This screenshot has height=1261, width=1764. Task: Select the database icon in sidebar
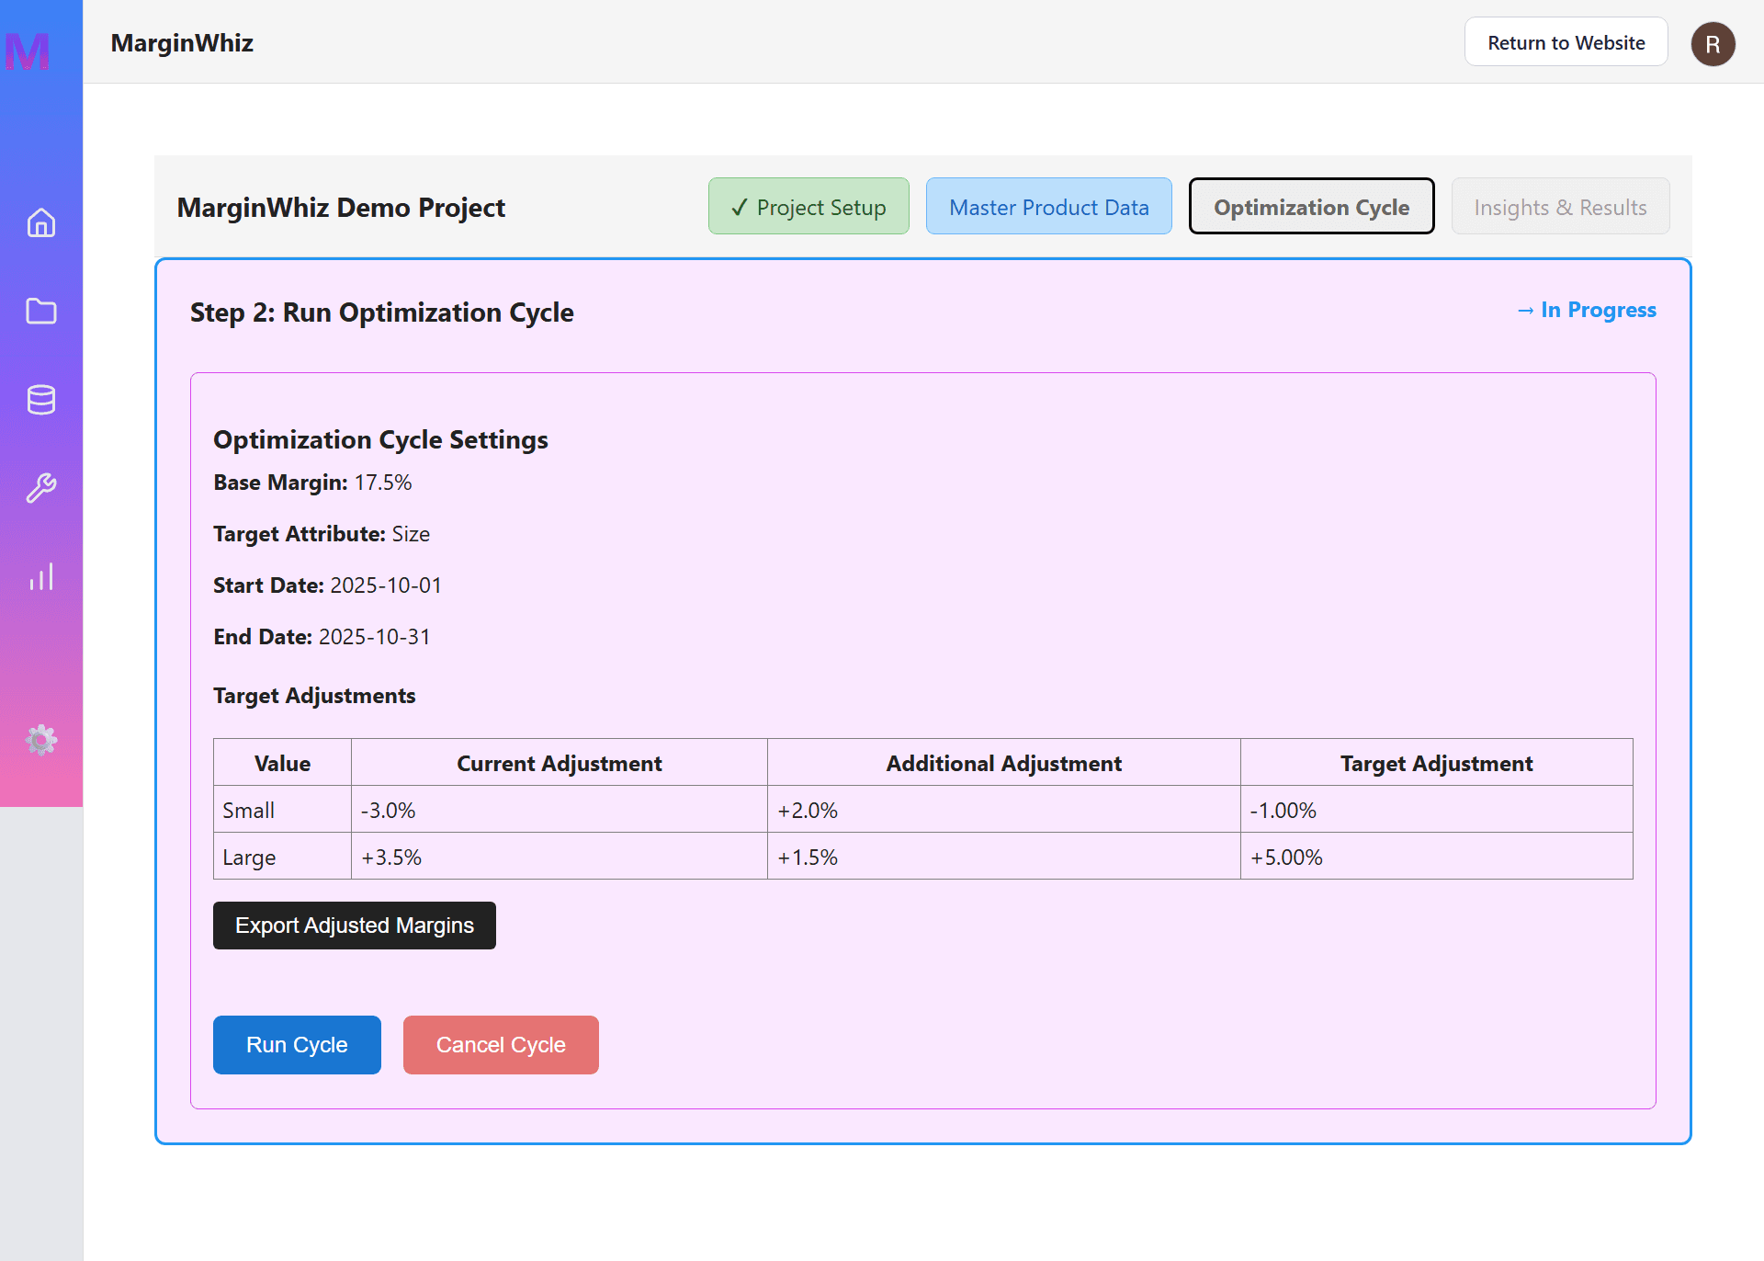(x=41, y=400)
